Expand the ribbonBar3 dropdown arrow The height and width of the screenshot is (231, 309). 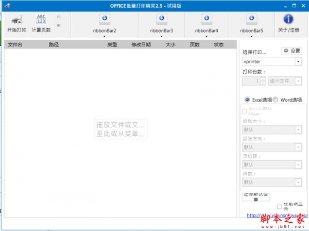click(161, 36)
